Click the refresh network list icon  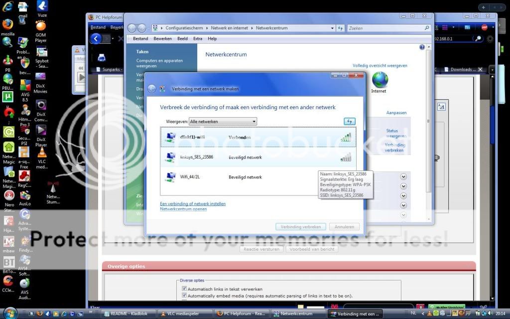[349, 121]
